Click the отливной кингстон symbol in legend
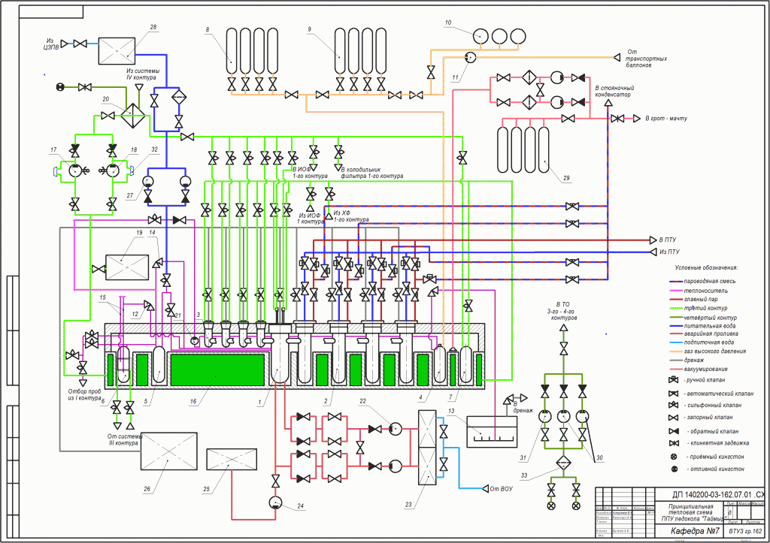The height and width of the screenshot is (543, 770). pyautogui.click(x=674, y=469)
